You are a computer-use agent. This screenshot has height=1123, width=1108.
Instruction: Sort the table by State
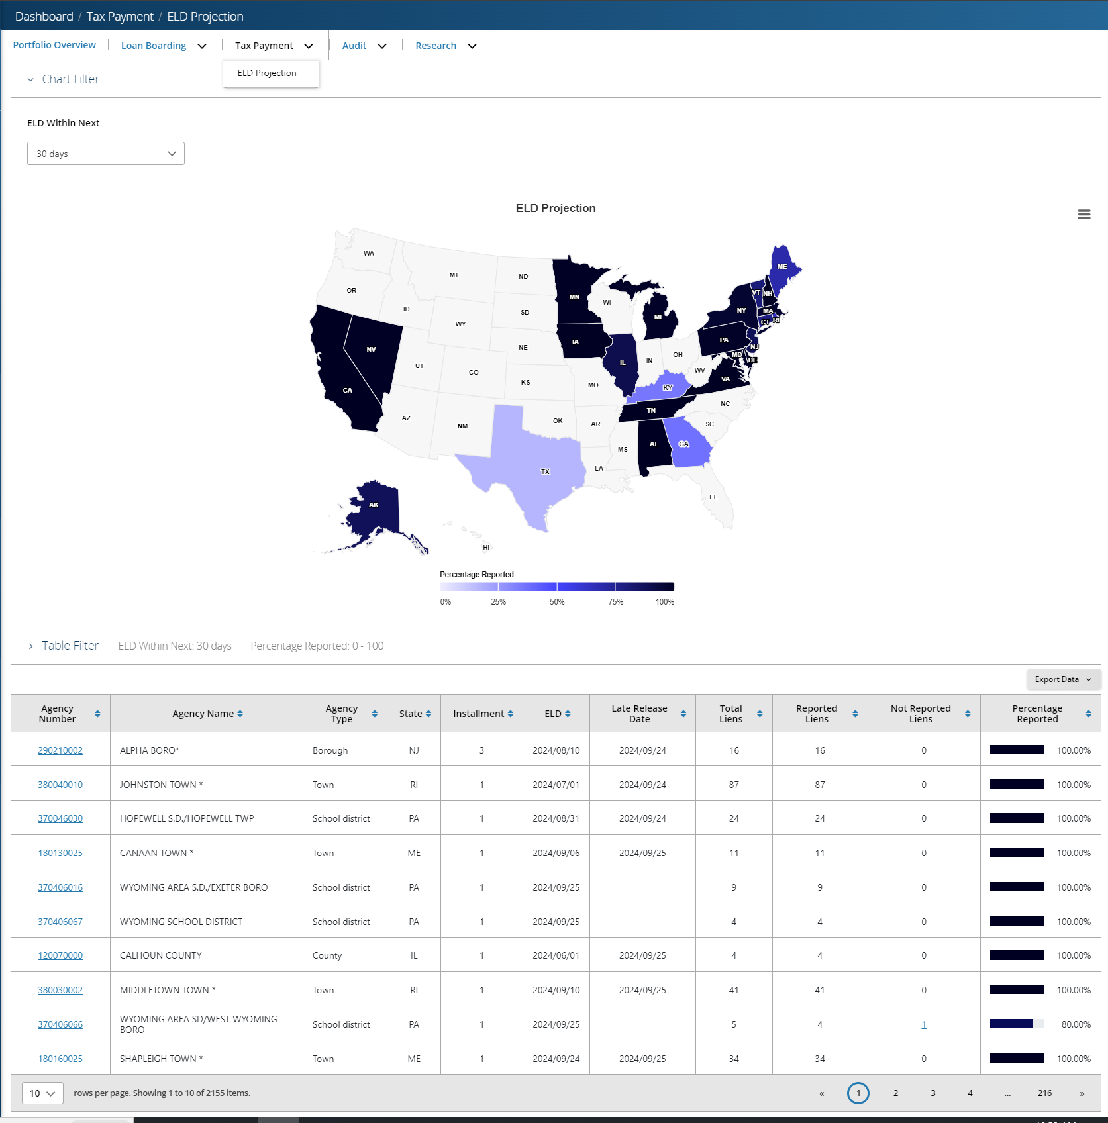pyautogui.click(x=428, y=713)
